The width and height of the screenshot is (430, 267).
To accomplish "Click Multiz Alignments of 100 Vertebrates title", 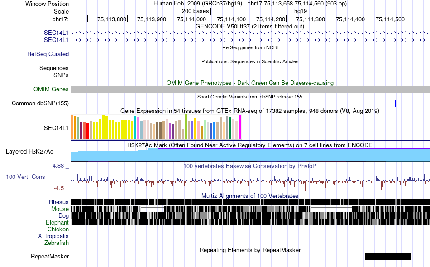I will (250, 196).
